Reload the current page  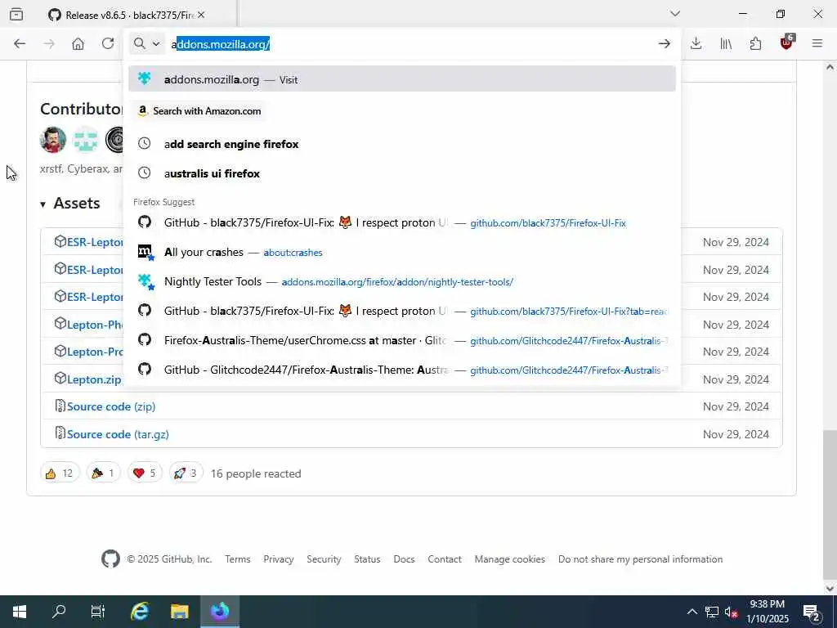click(108, 44)
